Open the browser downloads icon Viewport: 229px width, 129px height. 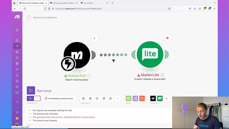click(195, 9)
